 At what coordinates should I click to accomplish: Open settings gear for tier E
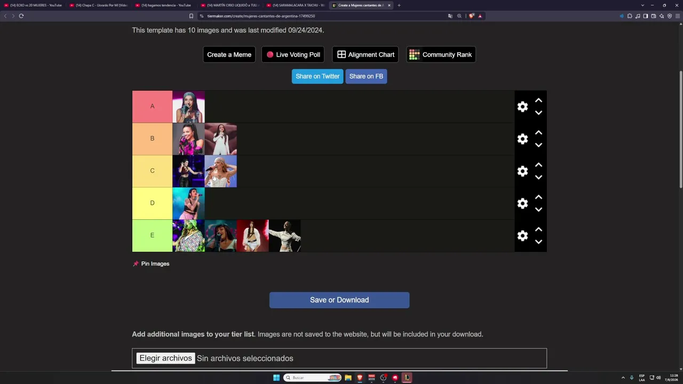tap(522, 236)
